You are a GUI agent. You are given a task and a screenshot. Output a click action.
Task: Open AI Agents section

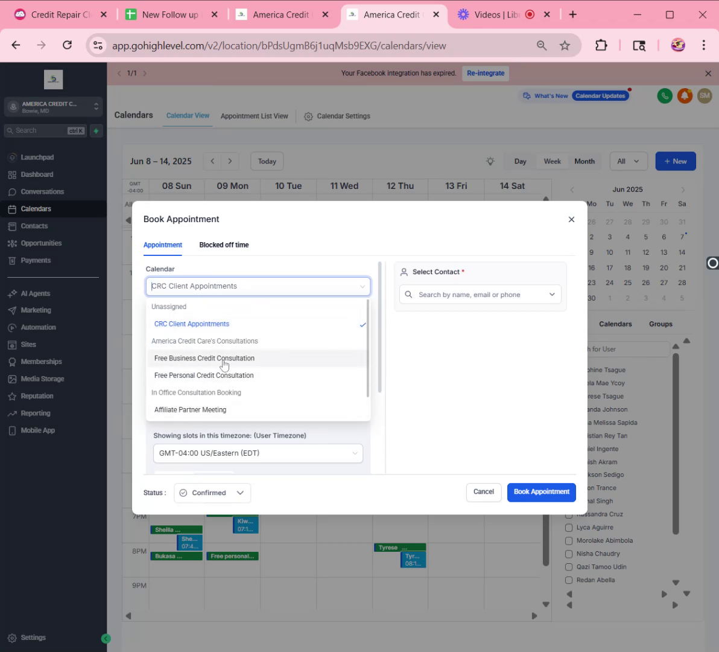(36, 293)
